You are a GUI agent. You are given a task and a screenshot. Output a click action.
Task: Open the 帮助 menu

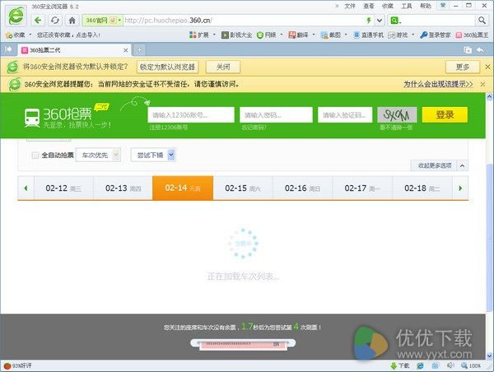[426, 6]
